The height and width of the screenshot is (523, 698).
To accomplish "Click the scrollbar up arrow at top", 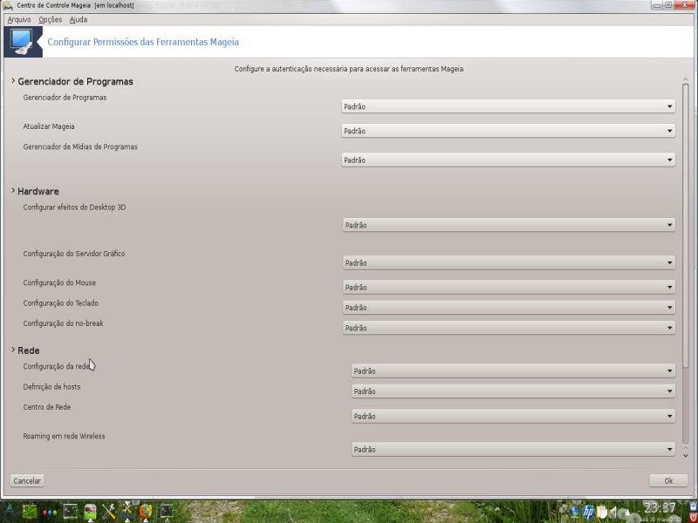I will [686, 79].
